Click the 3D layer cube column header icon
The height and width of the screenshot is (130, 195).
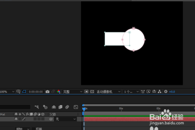pos(43,114)
